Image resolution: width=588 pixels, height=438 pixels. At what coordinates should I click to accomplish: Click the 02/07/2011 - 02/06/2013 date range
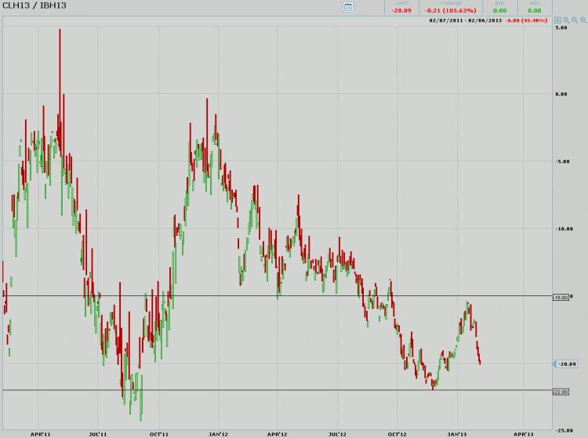click(465, 20)
